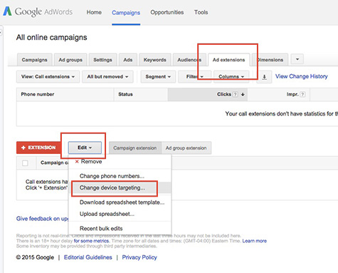The width and height of the screenshot is (338, 273).
Task: Switch to the Audiences tab
Action: [189, 60]
